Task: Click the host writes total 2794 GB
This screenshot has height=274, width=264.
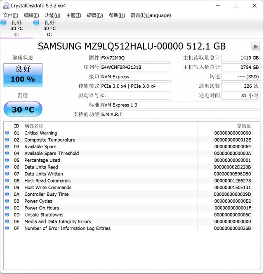Action: pyautogui.click(x=240, y=67)
